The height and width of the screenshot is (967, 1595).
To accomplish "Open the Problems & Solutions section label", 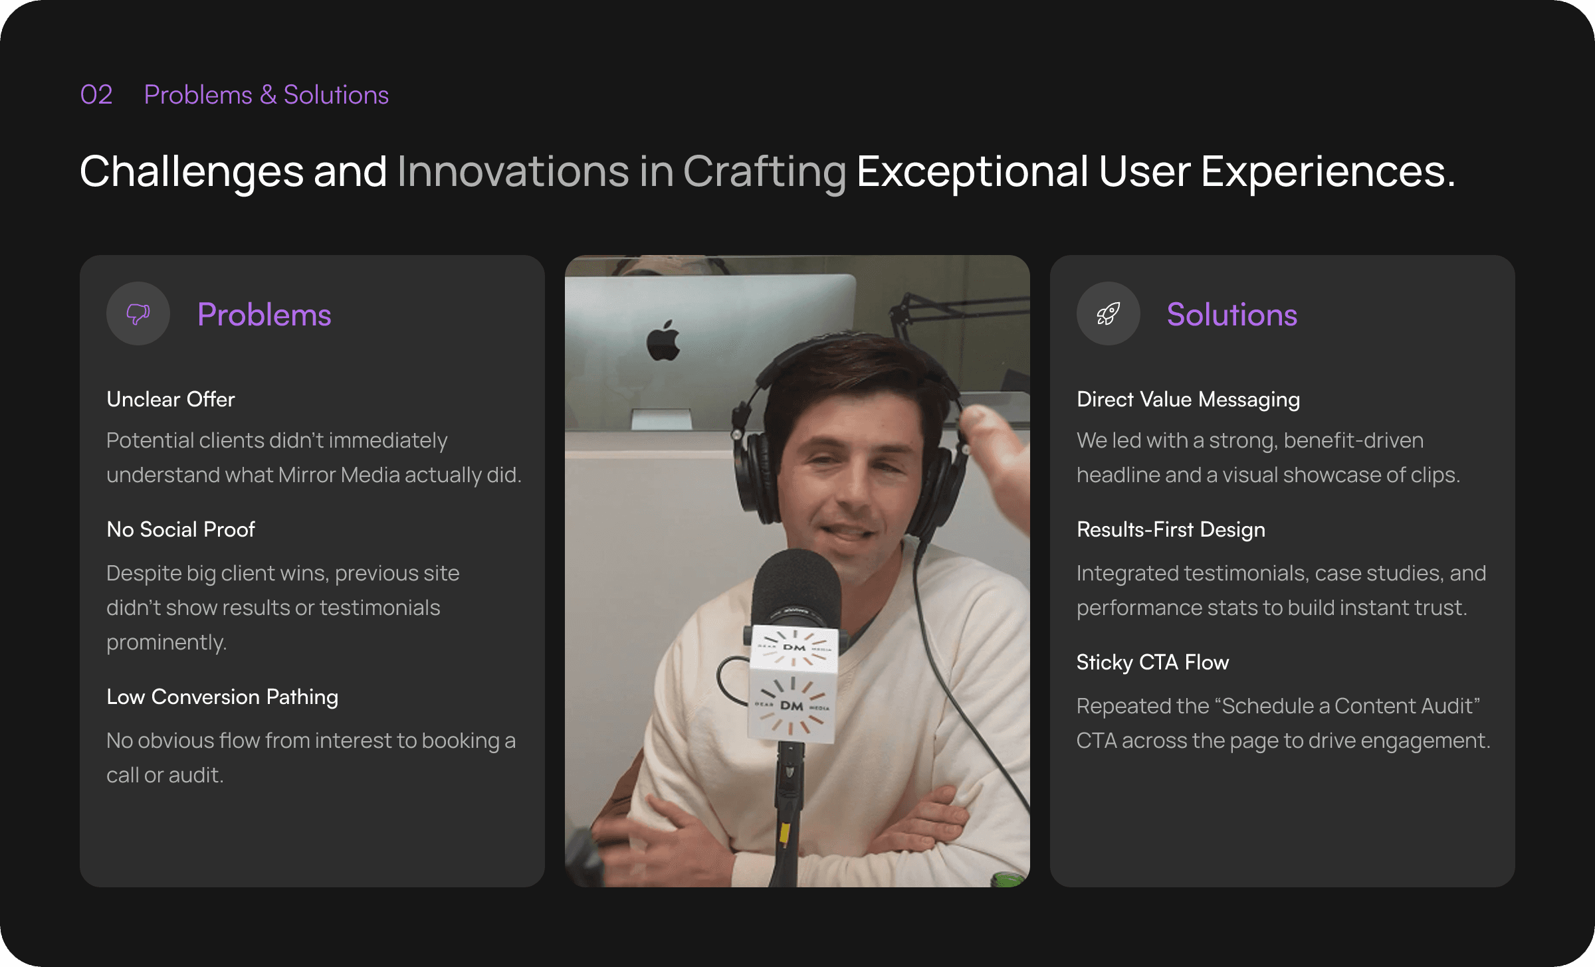I will (x=266, y=95).
